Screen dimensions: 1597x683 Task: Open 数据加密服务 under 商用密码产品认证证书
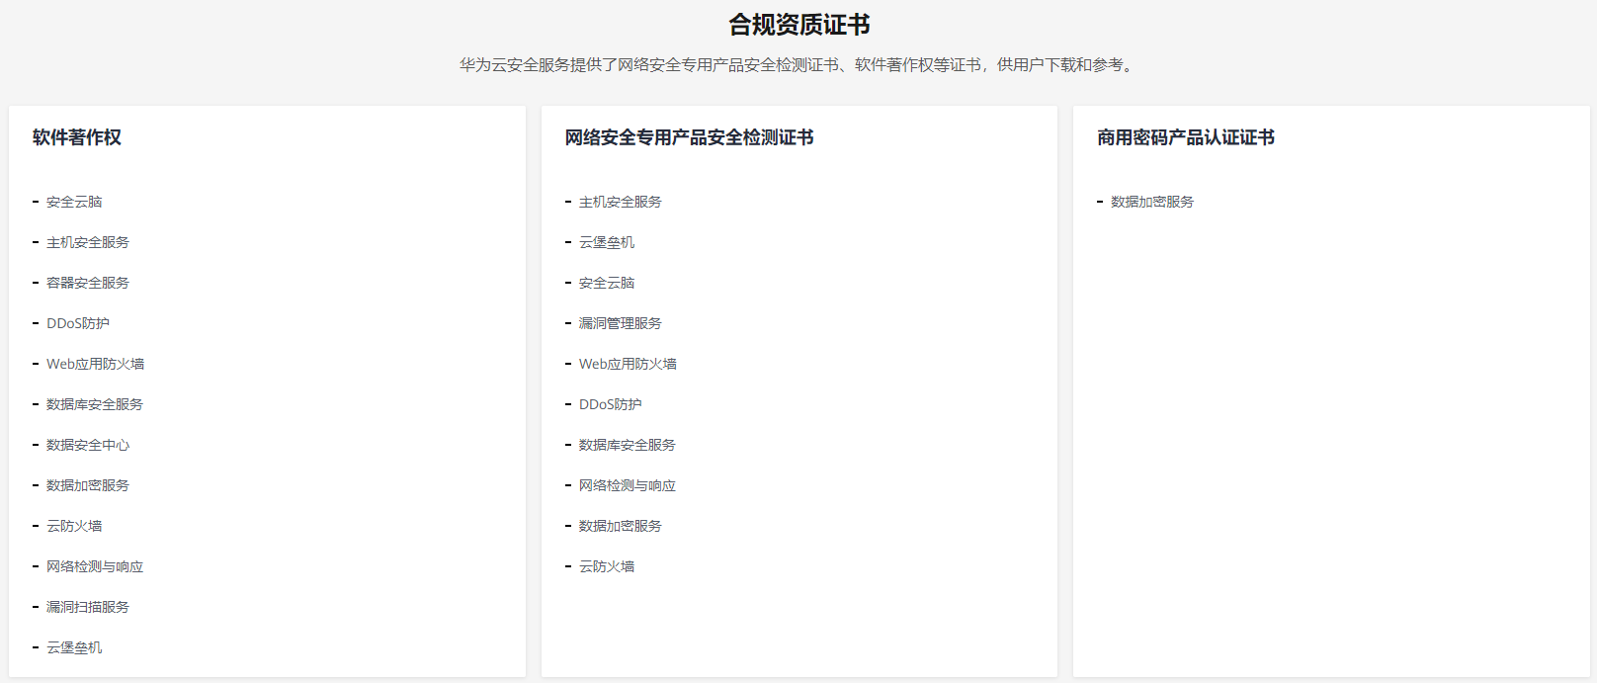coord(1152,202)
